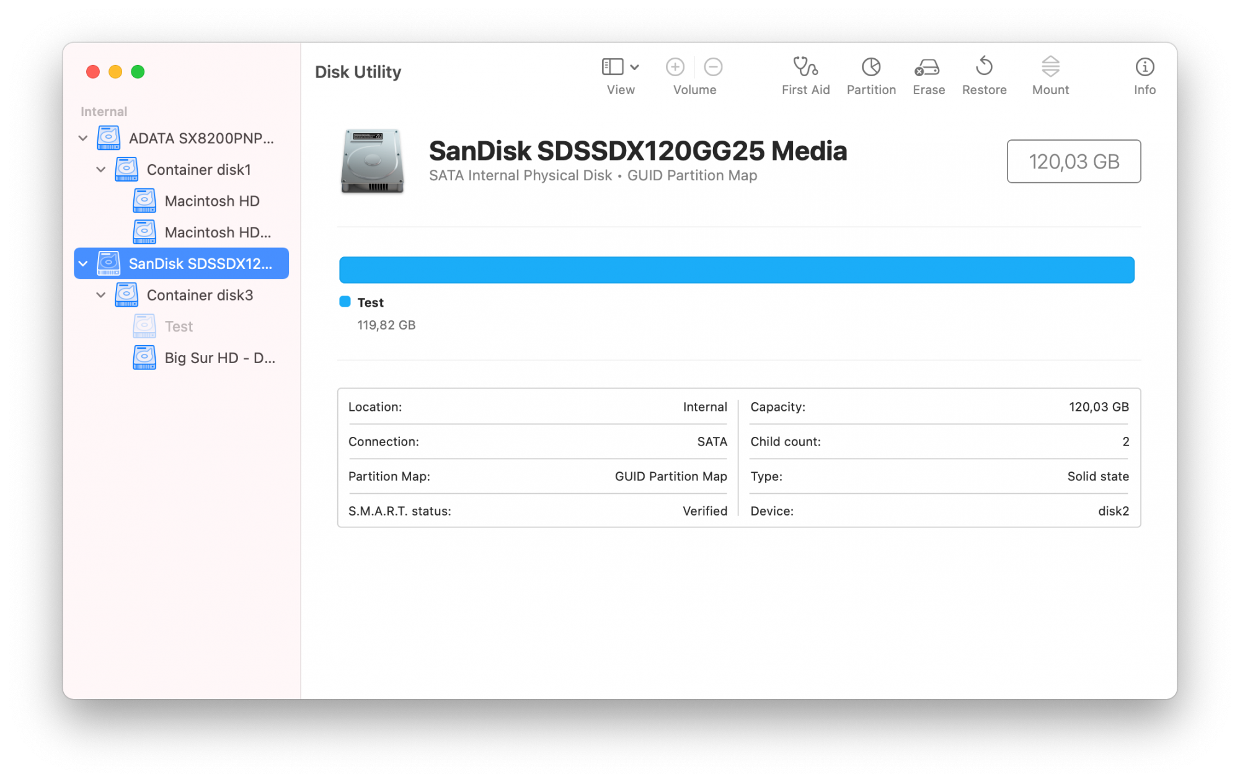Select the dimmed Test volume

point(179,327)
